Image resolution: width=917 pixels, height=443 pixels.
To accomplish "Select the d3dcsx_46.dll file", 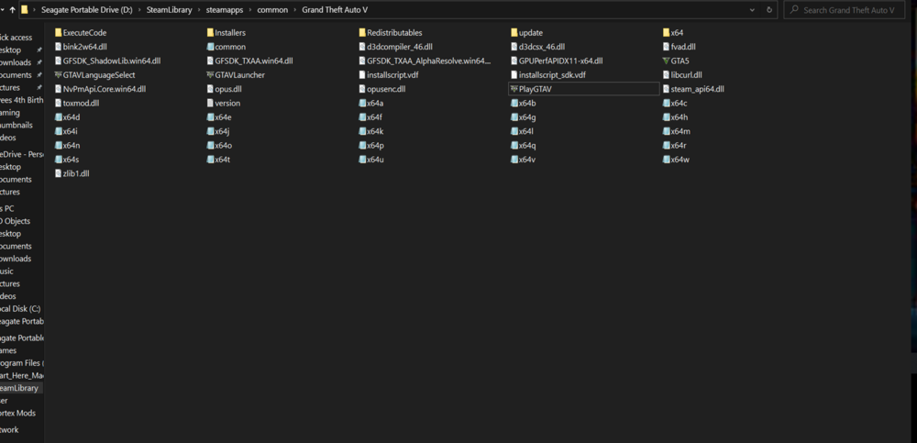I will [x=538, y=47].
